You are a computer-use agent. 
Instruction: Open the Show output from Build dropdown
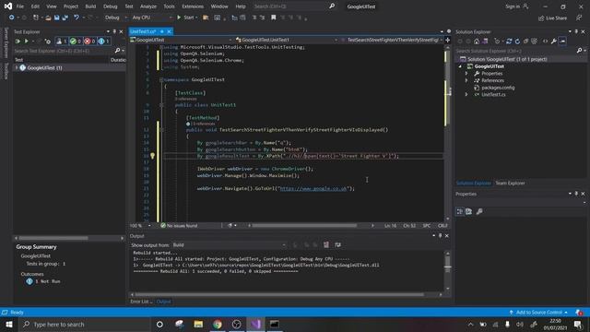229,245
